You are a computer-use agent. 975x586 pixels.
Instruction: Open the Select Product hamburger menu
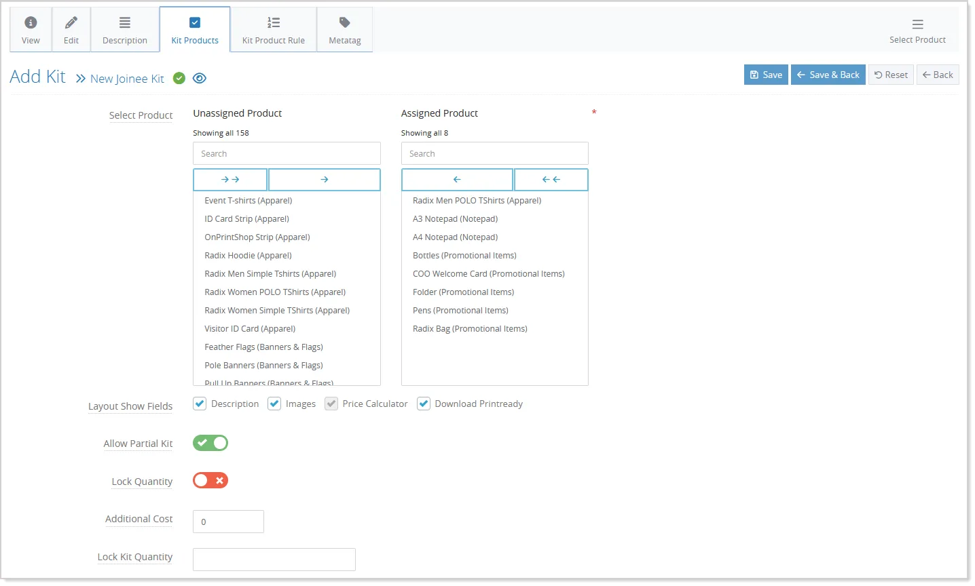[917, 31]
